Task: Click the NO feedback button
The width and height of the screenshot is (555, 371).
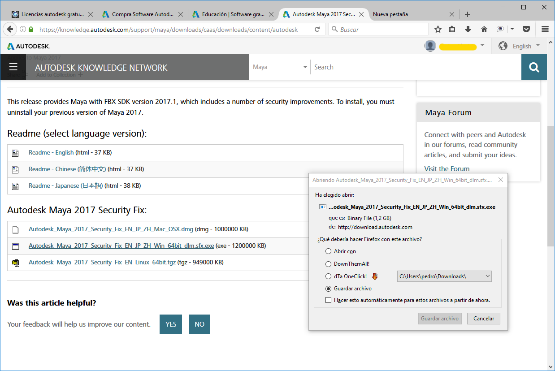Action: click(199, 324)
